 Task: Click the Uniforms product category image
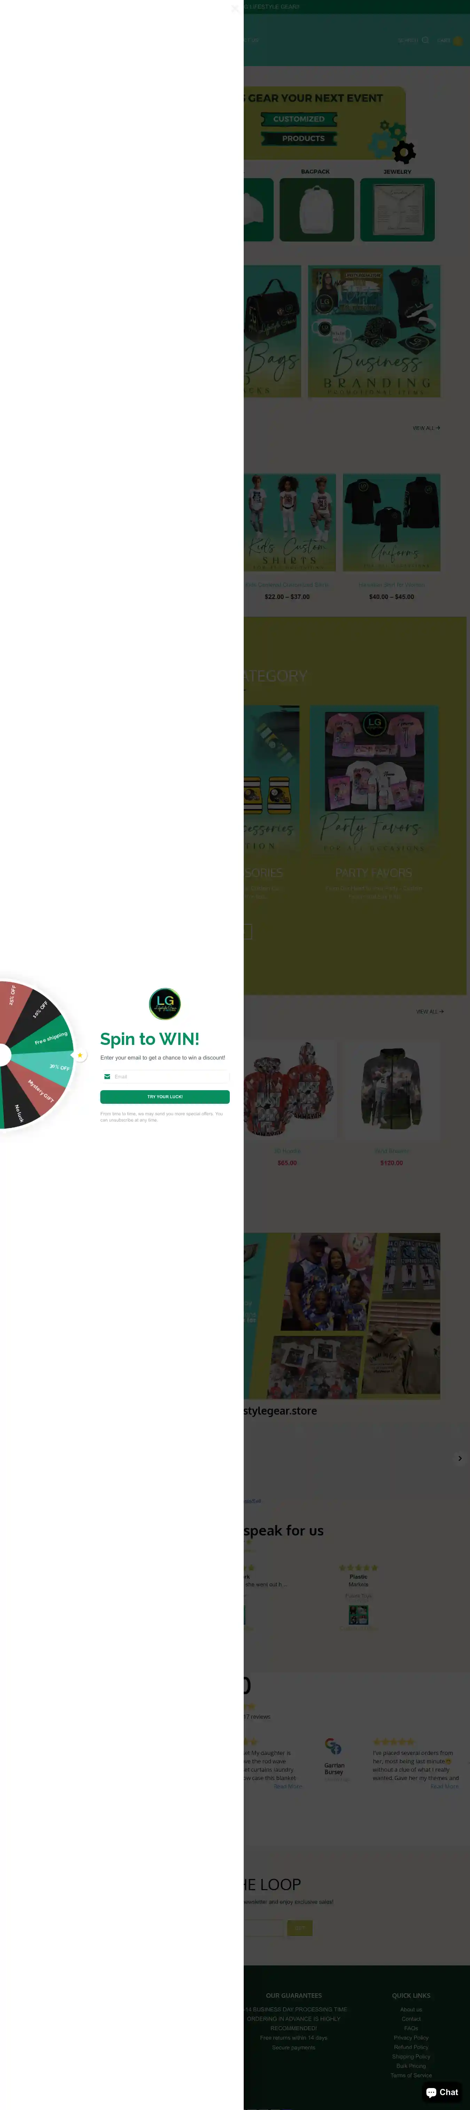pos(391,522)
